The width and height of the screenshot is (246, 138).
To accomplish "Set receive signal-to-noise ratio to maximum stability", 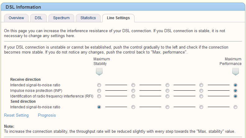I will pos(99,85).
